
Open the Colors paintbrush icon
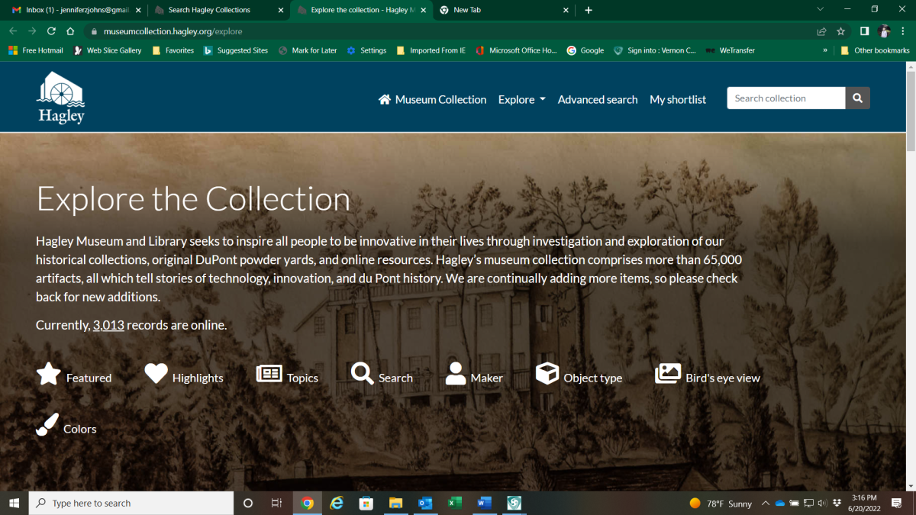click(x=47, y=425)
